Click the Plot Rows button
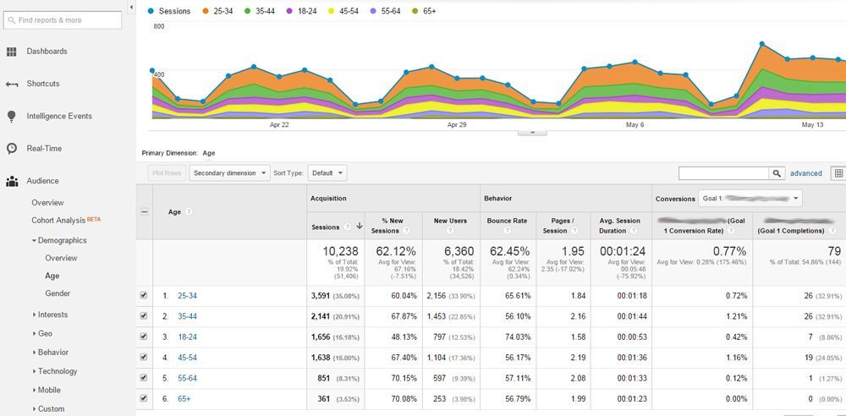 point(167,173)
